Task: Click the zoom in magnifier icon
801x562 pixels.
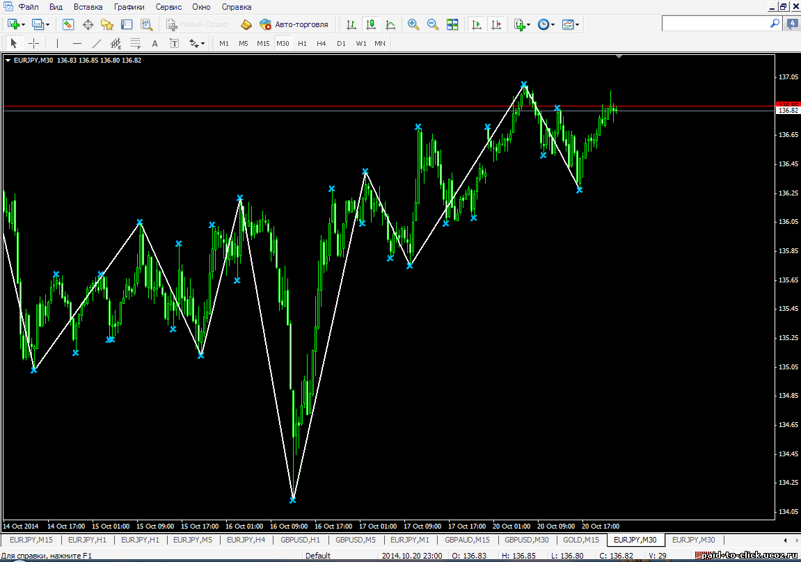Action: coord(413,24)
